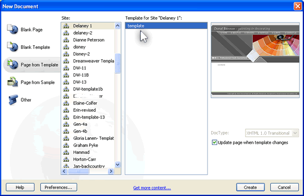Viewport: 304px width, 196px height.
Task: Follow the Get more content... link
Action: pos(152,188)
